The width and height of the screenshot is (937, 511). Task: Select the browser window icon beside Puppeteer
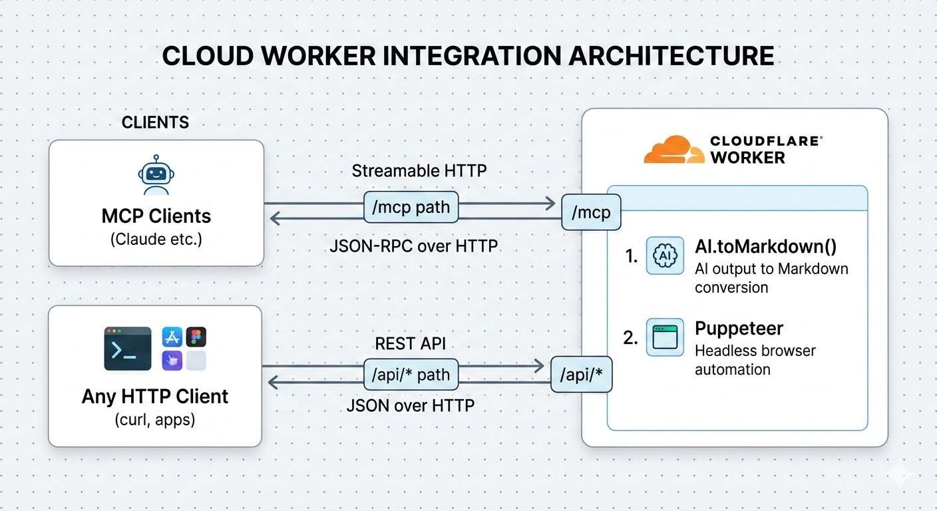[x=665, y=337]
